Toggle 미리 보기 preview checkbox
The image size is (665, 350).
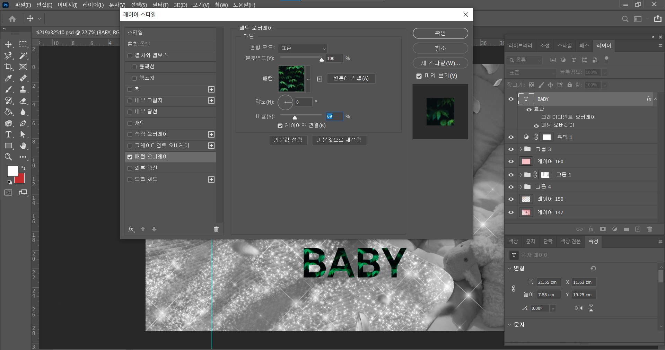[419, 76]
